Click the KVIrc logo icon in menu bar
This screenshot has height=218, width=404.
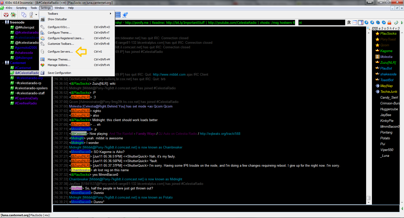[x=2, y=8]
